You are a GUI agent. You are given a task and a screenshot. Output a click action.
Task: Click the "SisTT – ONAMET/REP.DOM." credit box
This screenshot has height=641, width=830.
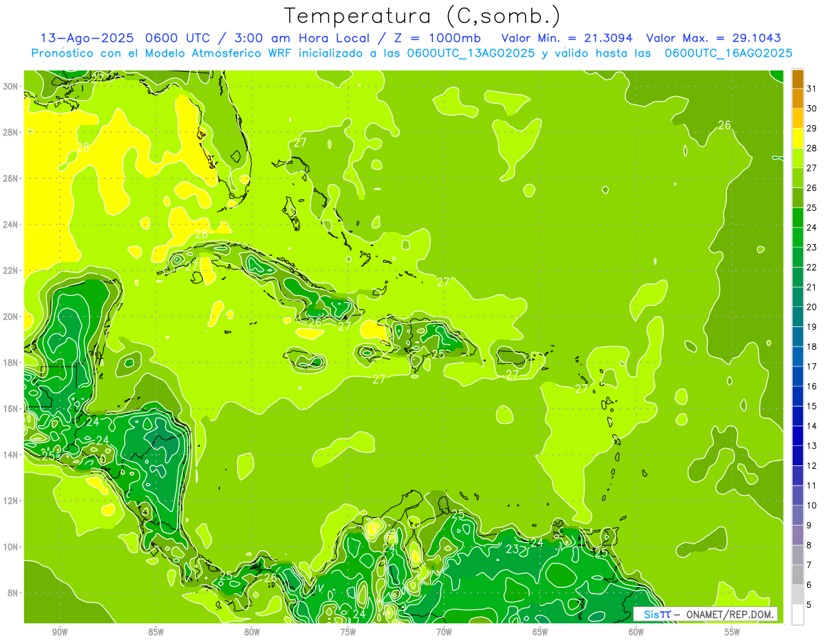click(705, 614)
